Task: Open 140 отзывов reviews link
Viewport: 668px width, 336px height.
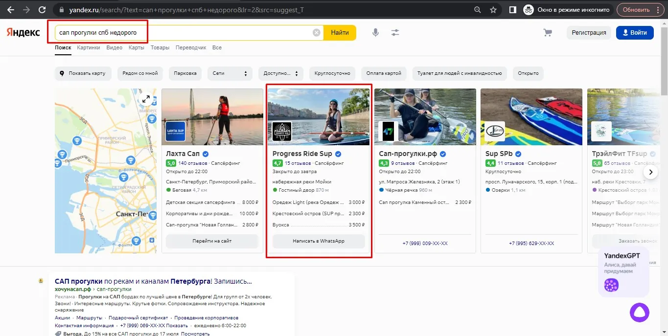Action: 192,163
